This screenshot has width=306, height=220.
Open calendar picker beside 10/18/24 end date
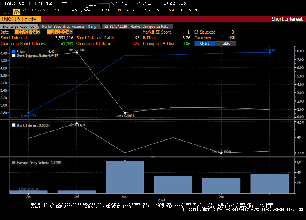tap(71, 32)
